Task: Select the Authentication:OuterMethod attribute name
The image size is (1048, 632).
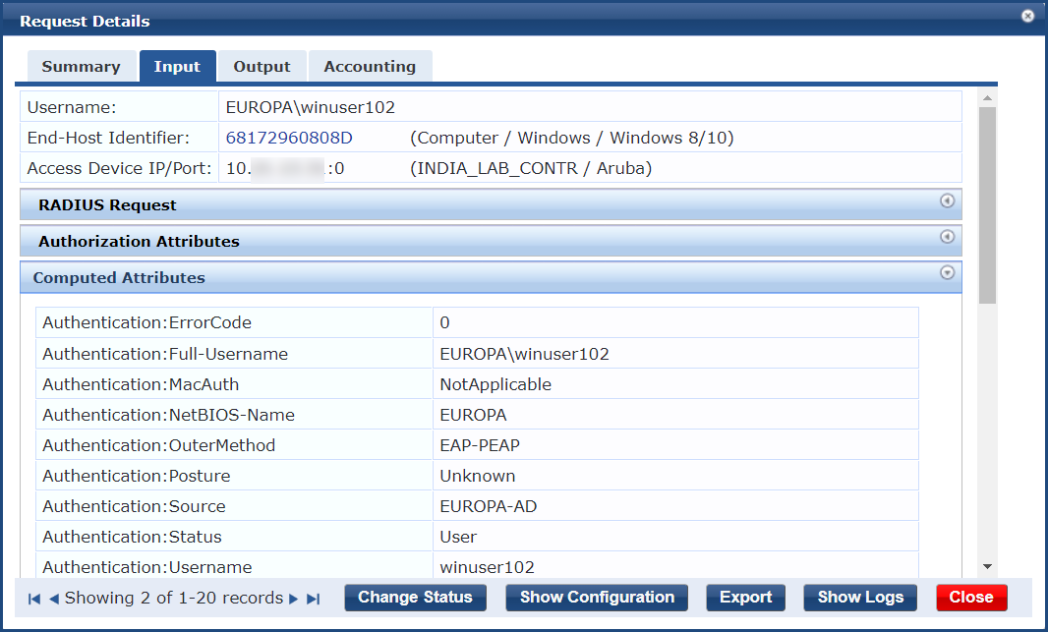Action: 159,445
